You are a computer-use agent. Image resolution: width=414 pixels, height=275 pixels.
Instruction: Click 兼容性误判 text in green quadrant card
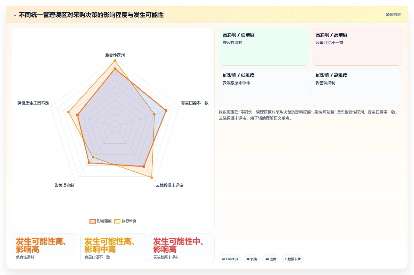coord(232,42)
